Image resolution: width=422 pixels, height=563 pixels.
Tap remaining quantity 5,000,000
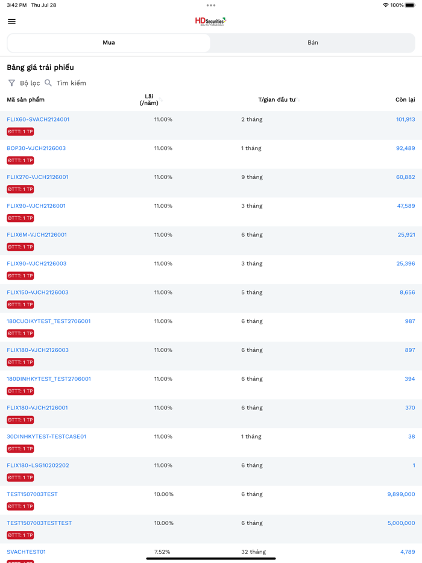click(401, 523)
